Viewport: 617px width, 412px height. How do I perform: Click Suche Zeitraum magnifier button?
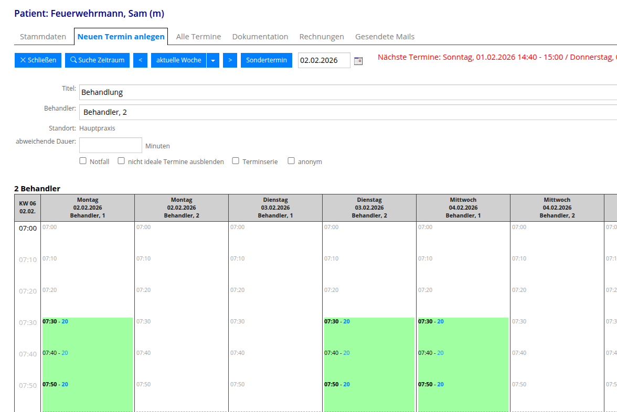97,60
